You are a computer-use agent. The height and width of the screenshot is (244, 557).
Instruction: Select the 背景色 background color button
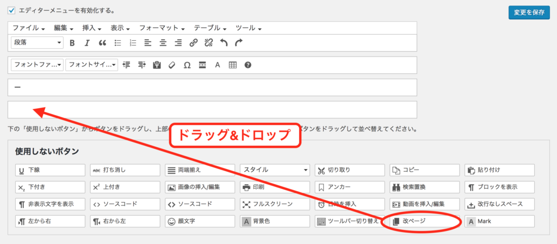tap(275, 222)
